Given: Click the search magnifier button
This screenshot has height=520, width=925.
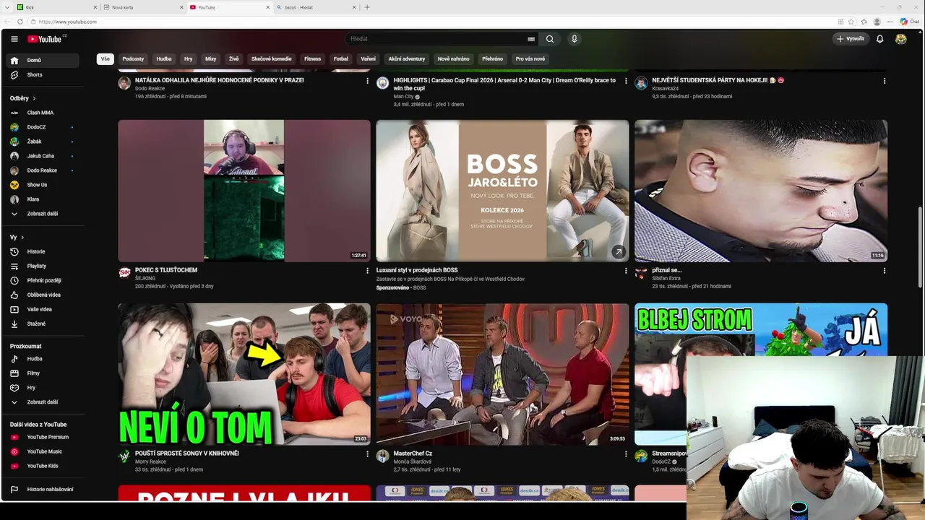Looking at the screenshot, I should [x=550, y=39].
